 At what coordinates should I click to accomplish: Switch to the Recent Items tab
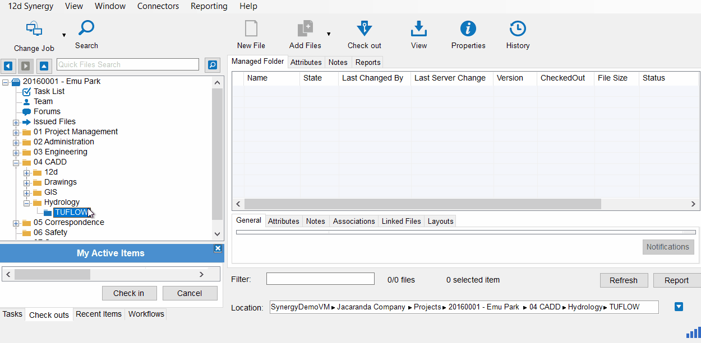98,314
